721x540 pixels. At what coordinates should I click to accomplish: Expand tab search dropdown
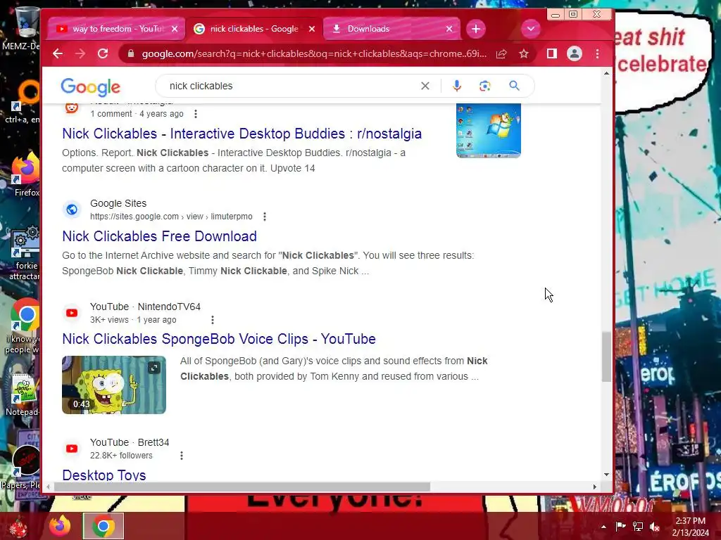coord(531,29)
